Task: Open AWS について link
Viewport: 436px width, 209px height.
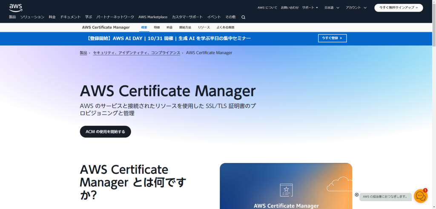Action: [267, 8]
